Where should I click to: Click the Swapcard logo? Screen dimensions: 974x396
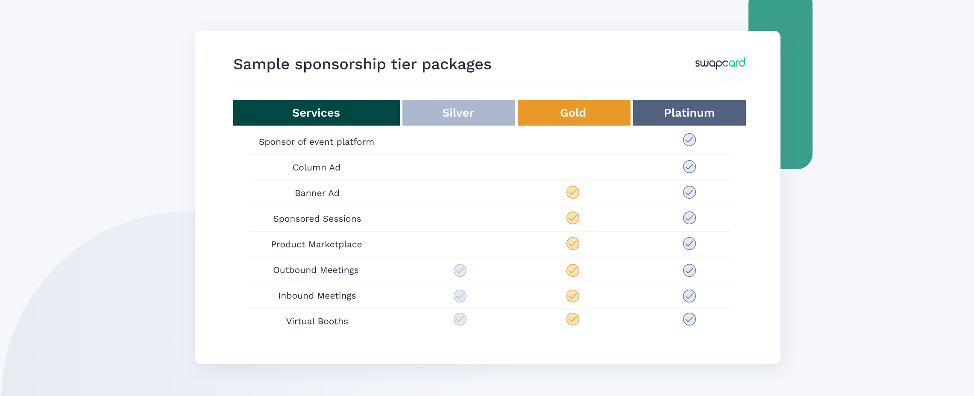coord(720,63)
